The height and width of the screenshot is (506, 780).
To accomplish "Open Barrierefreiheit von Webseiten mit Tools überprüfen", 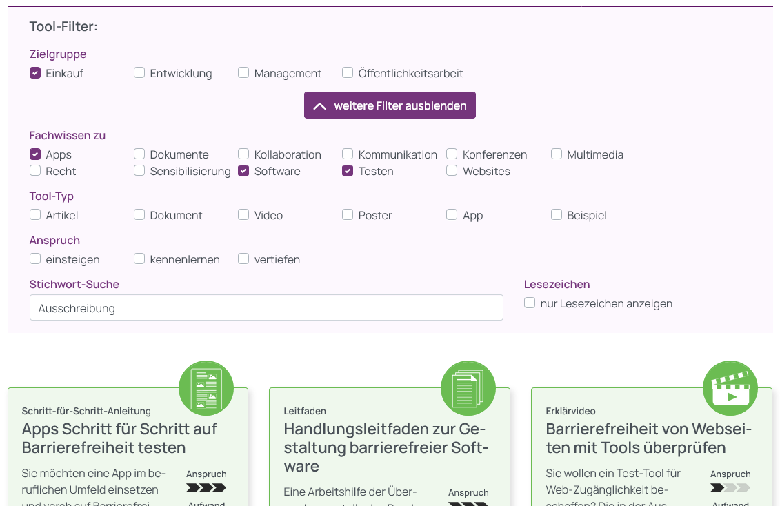I will click(x=649, y=438).
